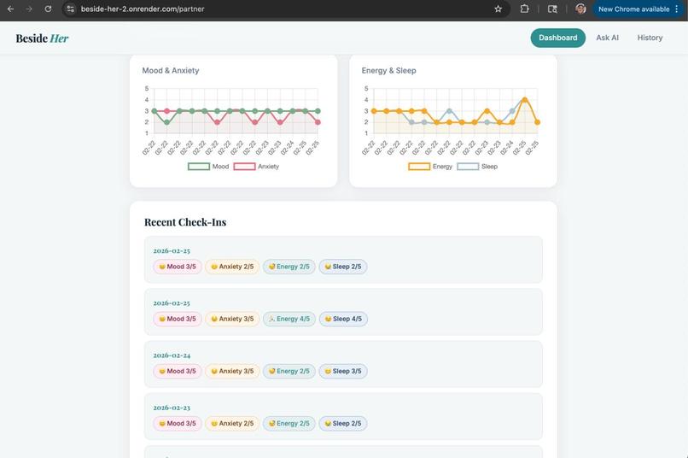Click Mood 3/5 badge in 02-23 entry
The width and height of the screenshot is (688, 458).
coord(178,423)
